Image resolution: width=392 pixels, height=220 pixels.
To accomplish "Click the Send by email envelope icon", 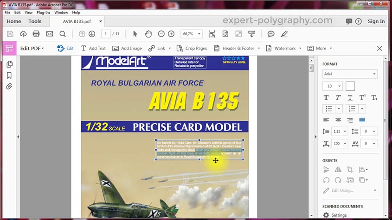I will (x=50, y=34).
